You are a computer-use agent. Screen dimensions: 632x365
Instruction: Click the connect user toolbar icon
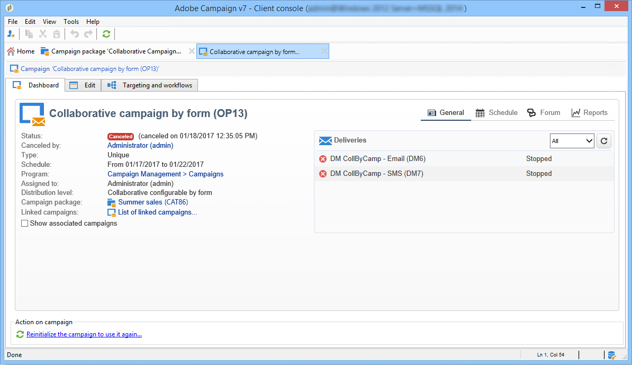click(x=11, y=34)
